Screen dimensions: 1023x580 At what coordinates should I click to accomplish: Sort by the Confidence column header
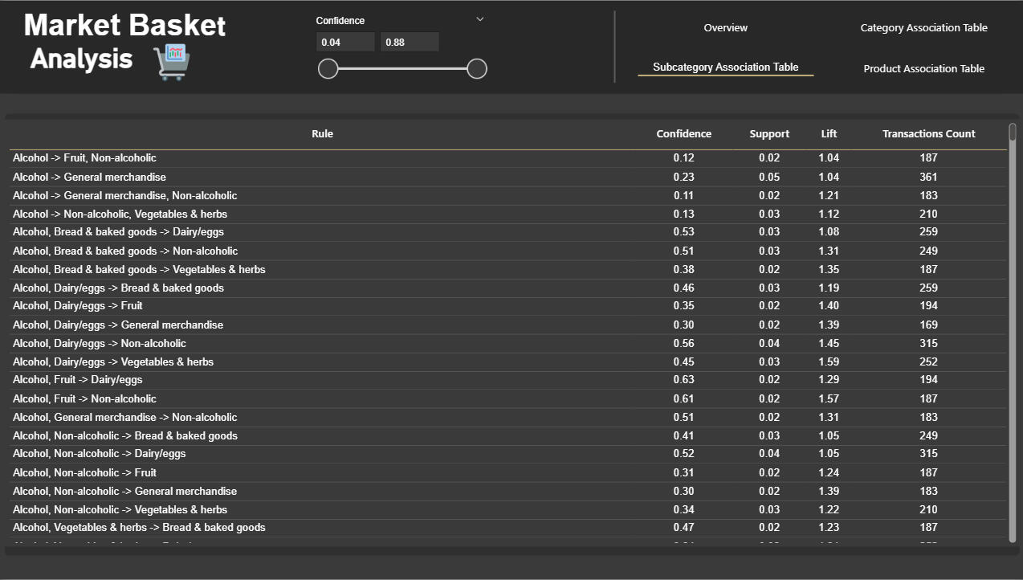(x=683, y=134)
